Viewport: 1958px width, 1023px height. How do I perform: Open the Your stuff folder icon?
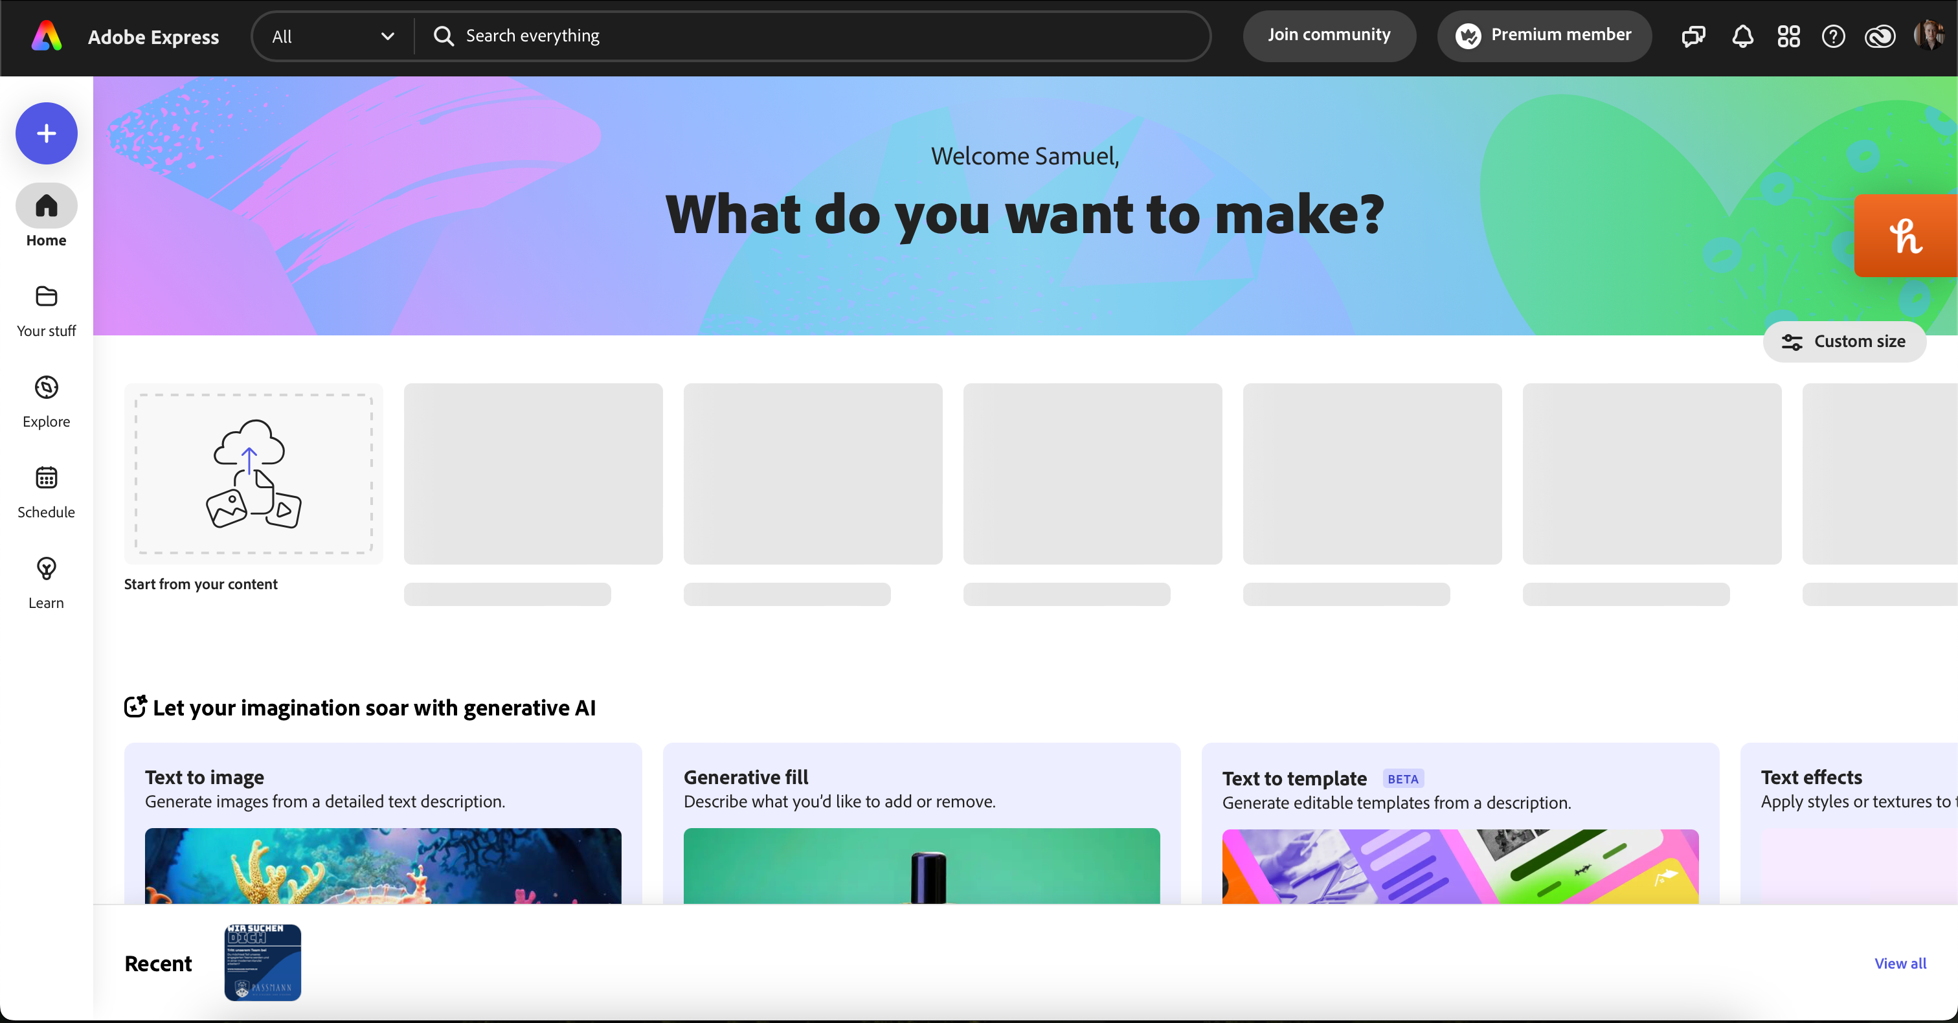coord(47,297)
